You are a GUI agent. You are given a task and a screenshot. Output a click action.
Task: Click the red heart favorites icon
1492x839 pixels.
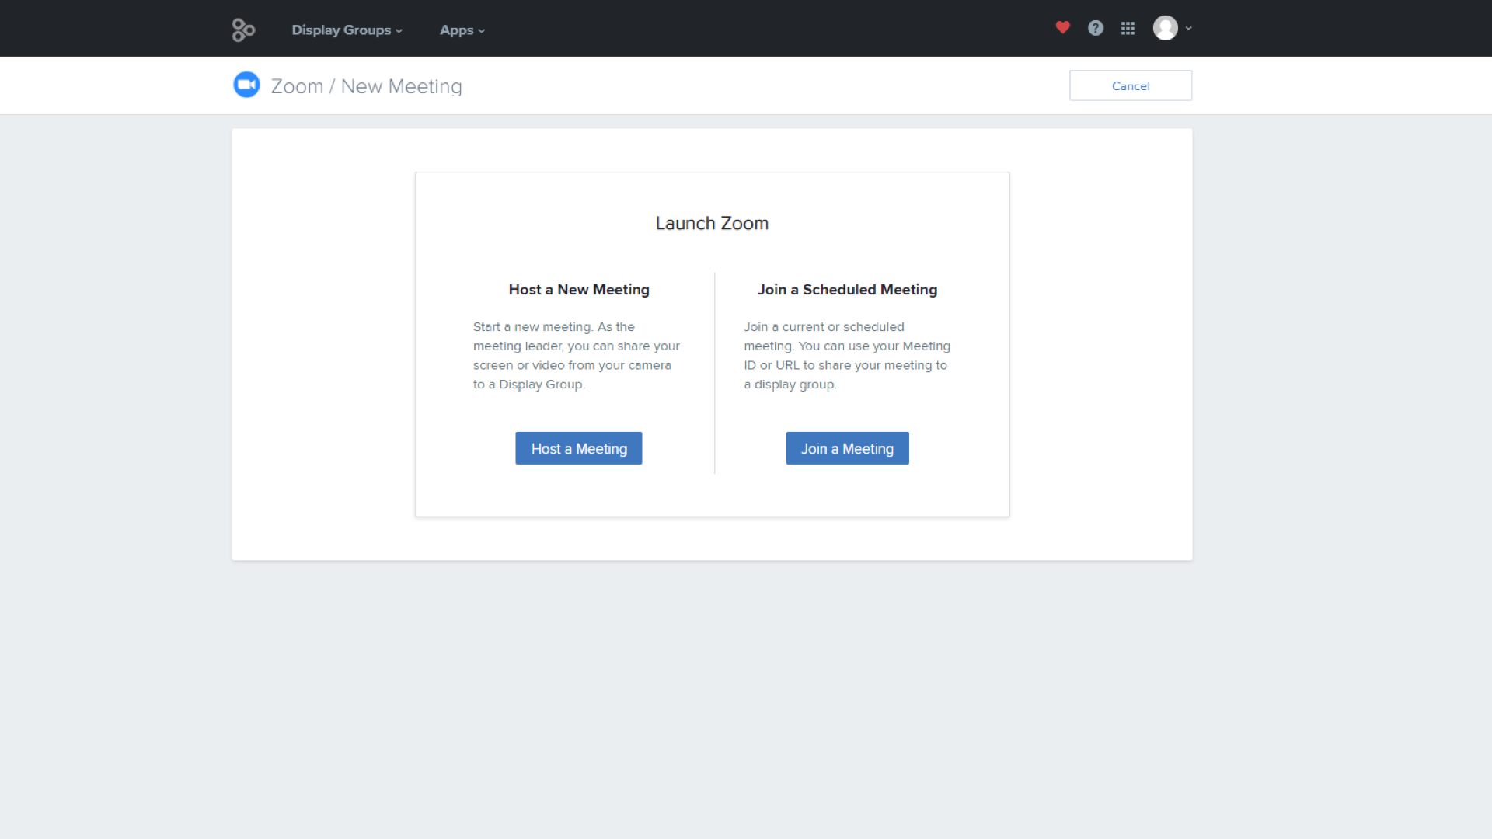click(x=1063, y=28)
